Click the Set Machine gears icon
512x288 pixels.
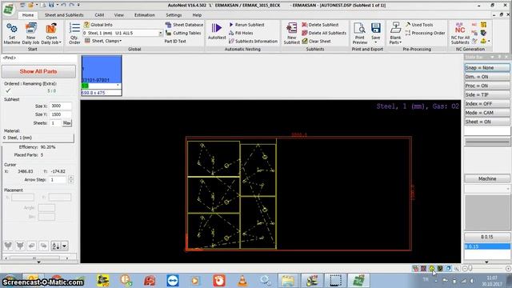pos(12,29)
